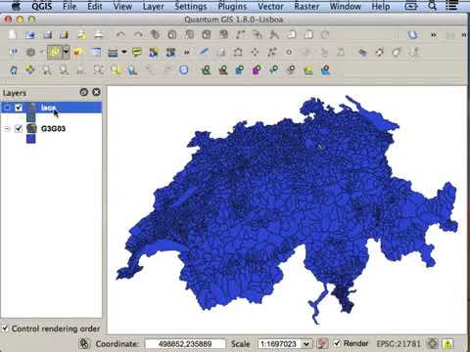Click the Show Bookmarks icon
Viewport: 470px width, 352px height.
[x=170, y=52]
